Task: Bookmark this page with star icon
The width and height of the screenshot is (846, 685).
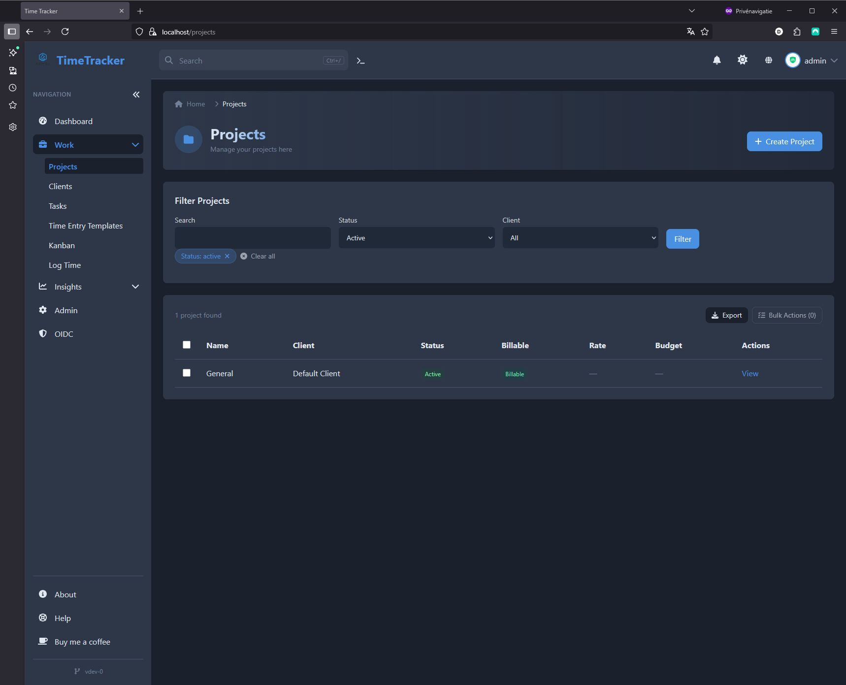Action: tap(705, 32)
